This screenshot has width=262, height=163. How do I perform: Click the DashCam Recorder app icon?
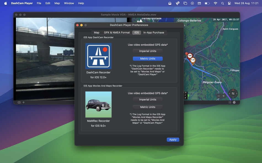click(x=98, y=56)
